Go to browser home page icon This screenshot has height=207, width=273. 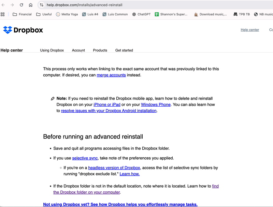[x=31, y=5]
